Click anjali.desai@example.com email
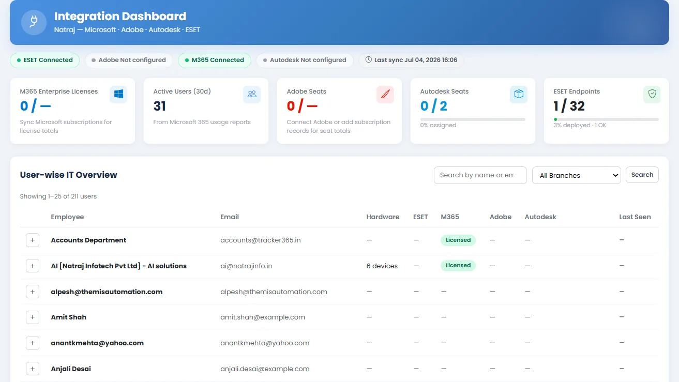Image resolution: width=679 pixels, height=382 pixels. point(265,369)
